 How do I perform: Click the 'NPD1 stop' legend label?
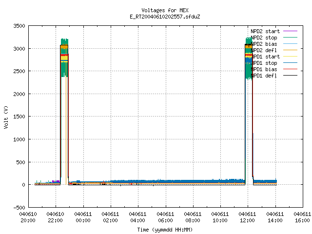point(264,63)
